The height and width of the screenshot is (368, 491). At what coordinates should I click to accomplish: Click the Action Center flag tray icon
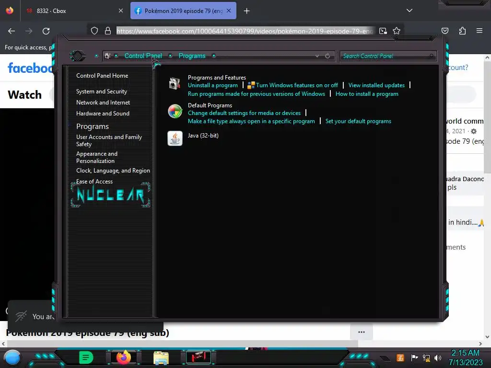pos(414,357)
